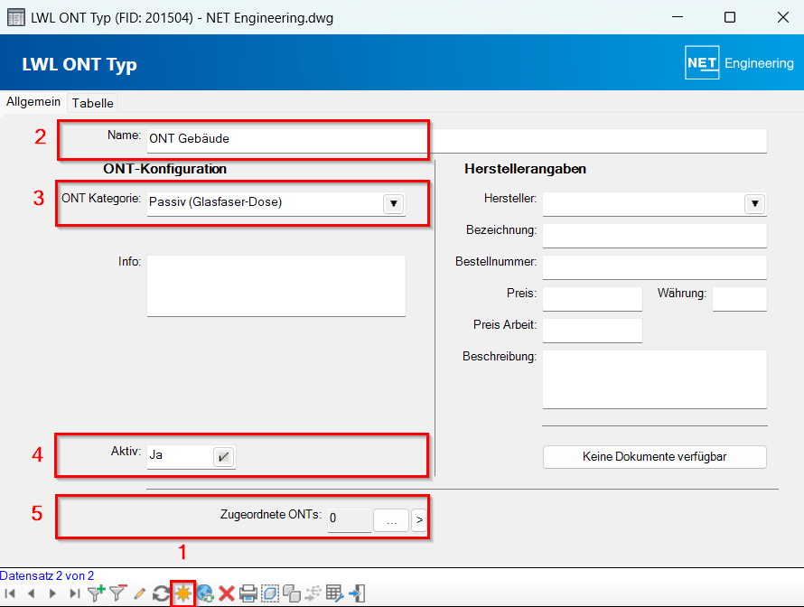Click the printer icon
This screenshot has width=804, height=607.
coord(248,593)
